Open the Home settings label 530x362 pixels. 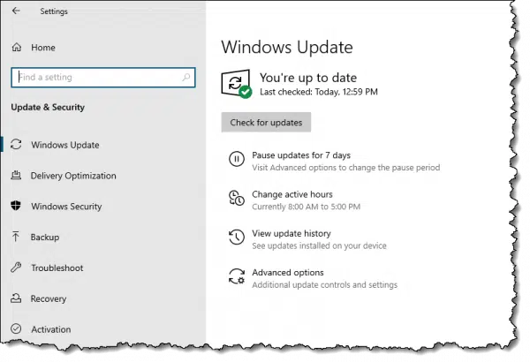point(43,48)
